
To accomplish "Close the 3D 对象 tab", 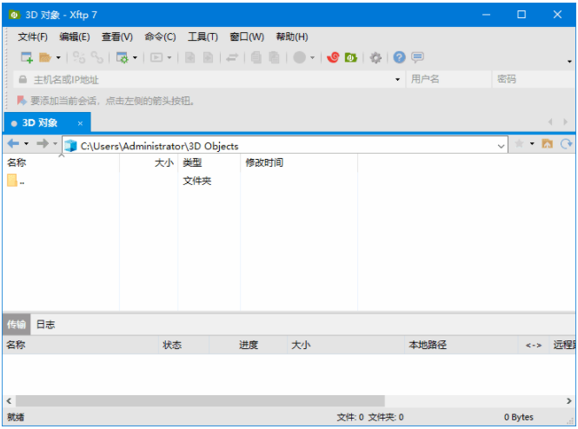I will [x=80, y=123].
